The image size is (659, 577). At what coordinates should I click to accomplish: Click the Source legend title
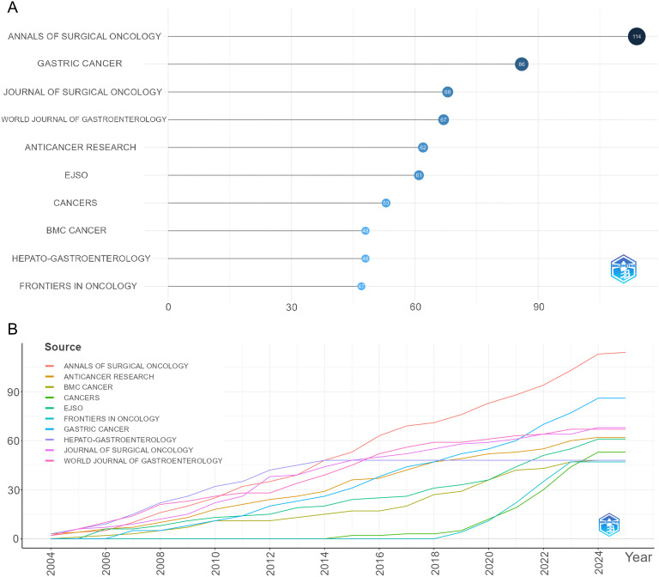[x=63, y=347]
